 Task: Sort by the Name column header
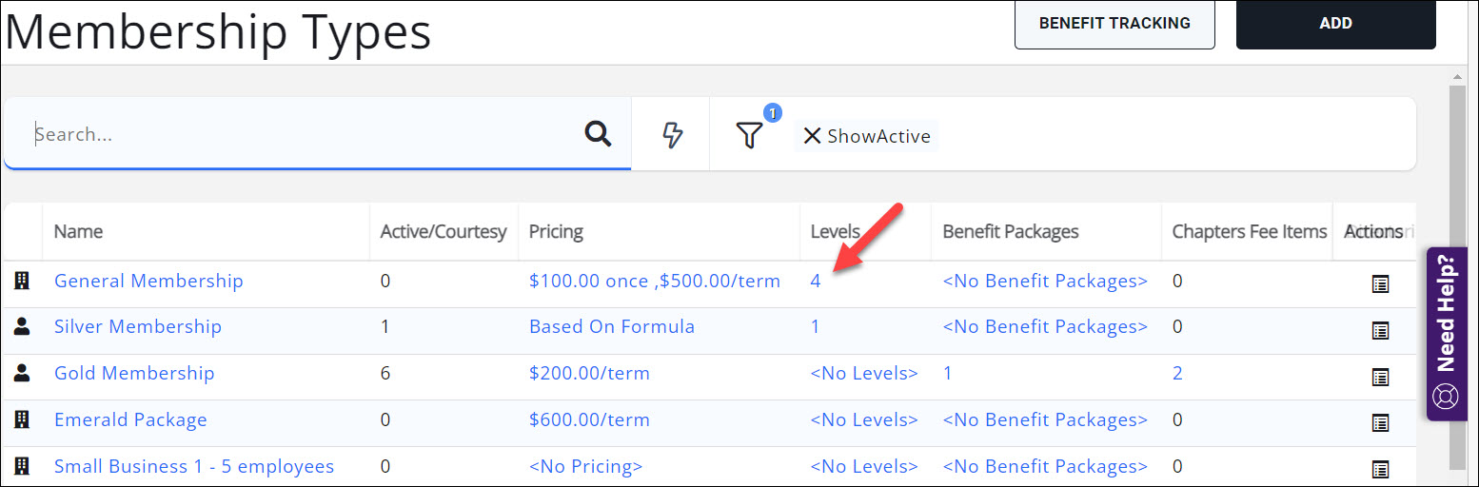78,231
